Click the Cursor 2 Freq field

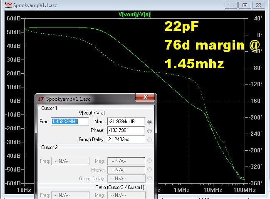click(70, 161)
